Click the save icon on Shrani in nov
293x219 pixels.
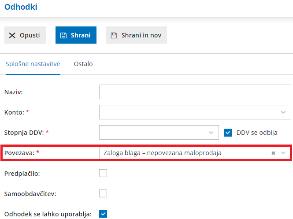pyautogui.click(x=114, y=35)
